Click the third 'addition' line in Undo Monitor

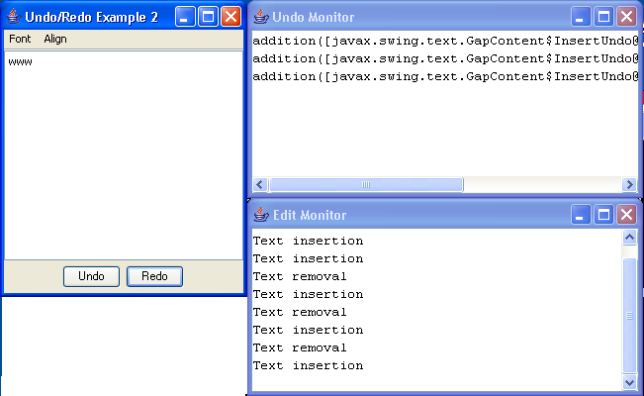pos(445,76)
